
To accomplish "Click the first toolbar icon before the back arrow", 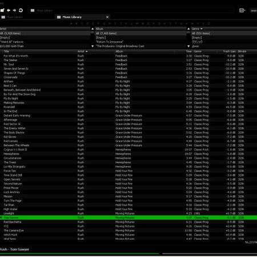I will coord(2,10).
